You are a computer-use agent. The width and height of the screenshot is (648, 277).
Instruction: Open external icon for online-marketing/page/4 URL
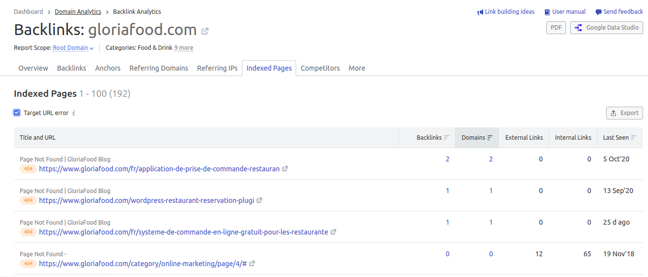click(252, 264)
